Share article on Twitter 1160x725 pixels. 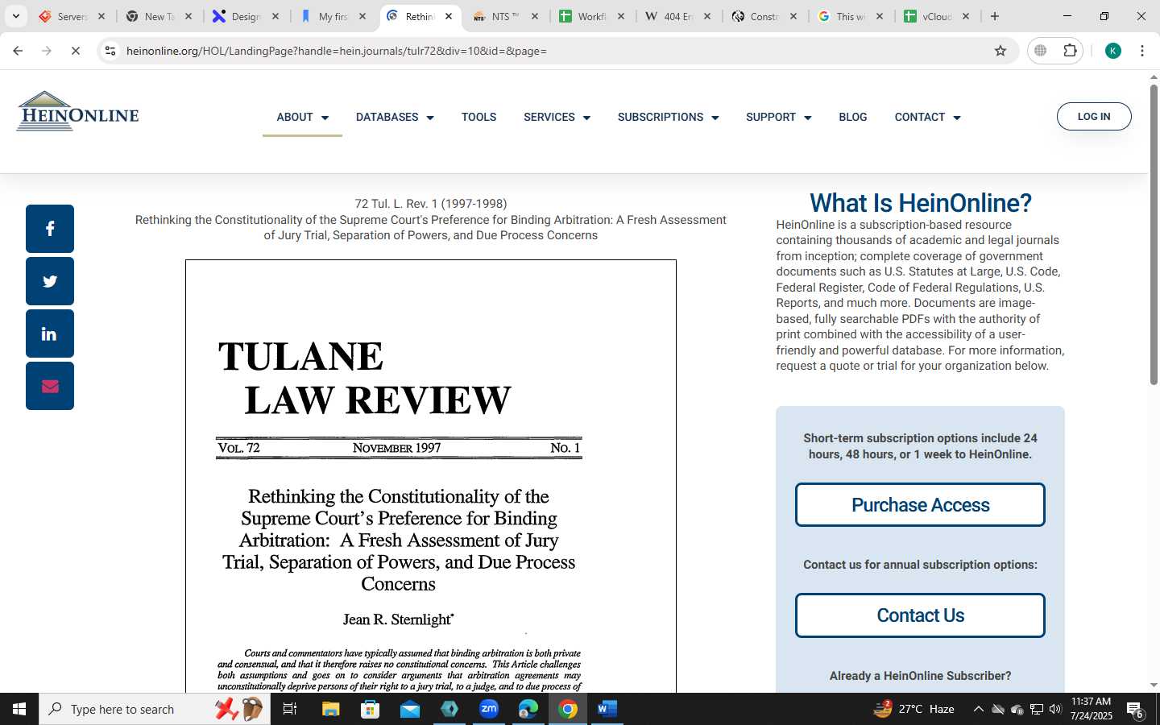pyautogui.click(x=50, y=281)
